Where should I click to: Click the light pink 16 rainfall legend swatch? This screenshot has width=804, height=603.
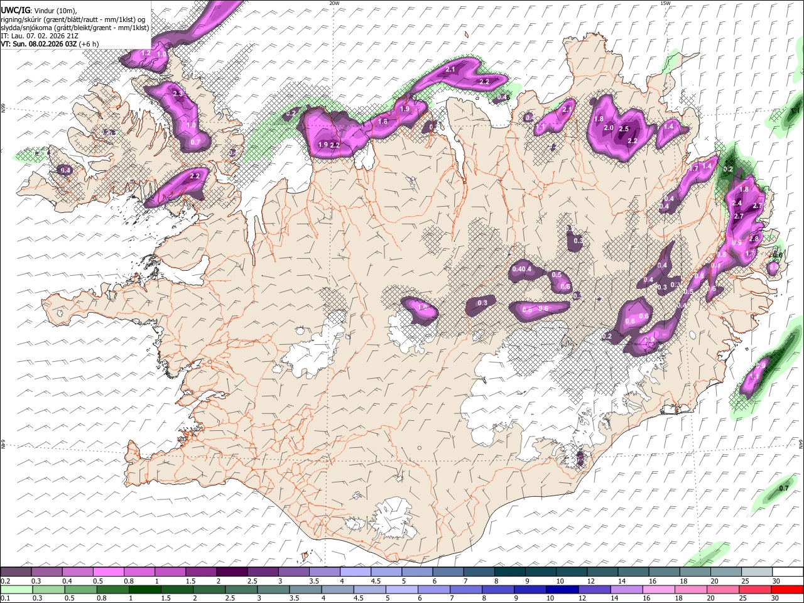[658, 590]
